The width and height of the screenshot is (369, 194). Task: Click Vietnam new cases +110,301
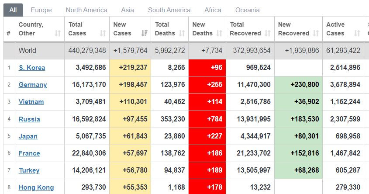click(134, 102)
